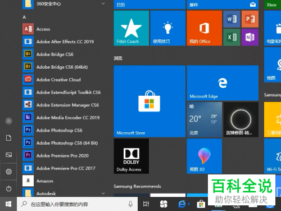281x211 pixels.
Task: Click the Samsung Recommends group heading
Action: point(137,186)
